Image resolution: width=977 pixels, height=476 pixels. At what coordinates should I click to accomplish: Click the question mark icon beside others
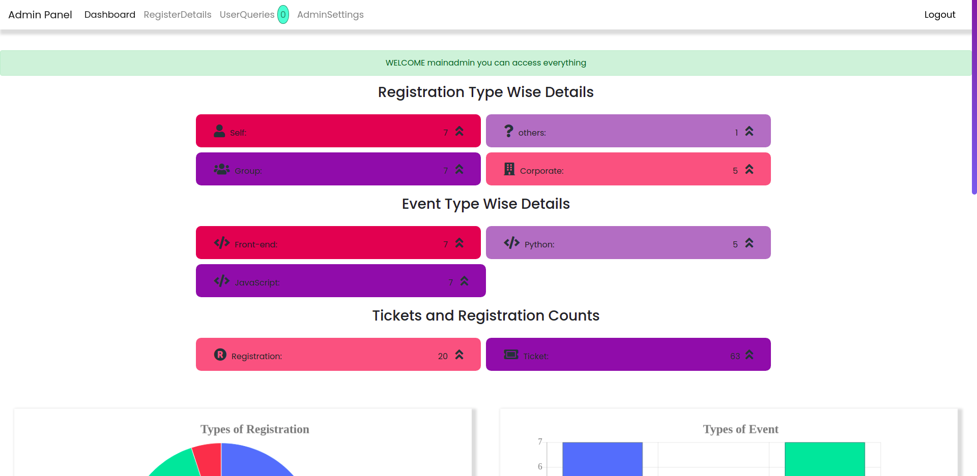(x=508, y=131)
